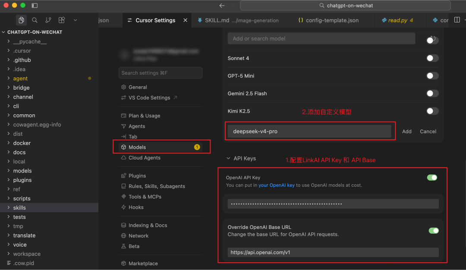Click the General gear icon
The width and height of the screenshot is (466, 270).
124,87
